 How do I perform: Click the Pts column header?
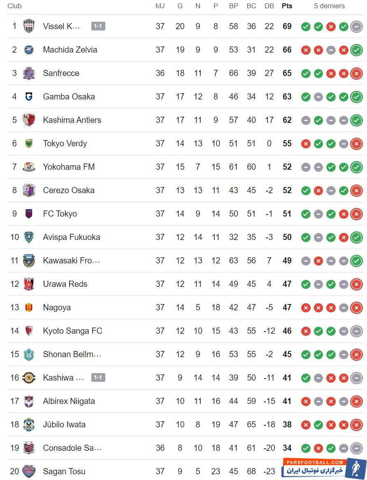pyautogui.click(x=287, y=6)
